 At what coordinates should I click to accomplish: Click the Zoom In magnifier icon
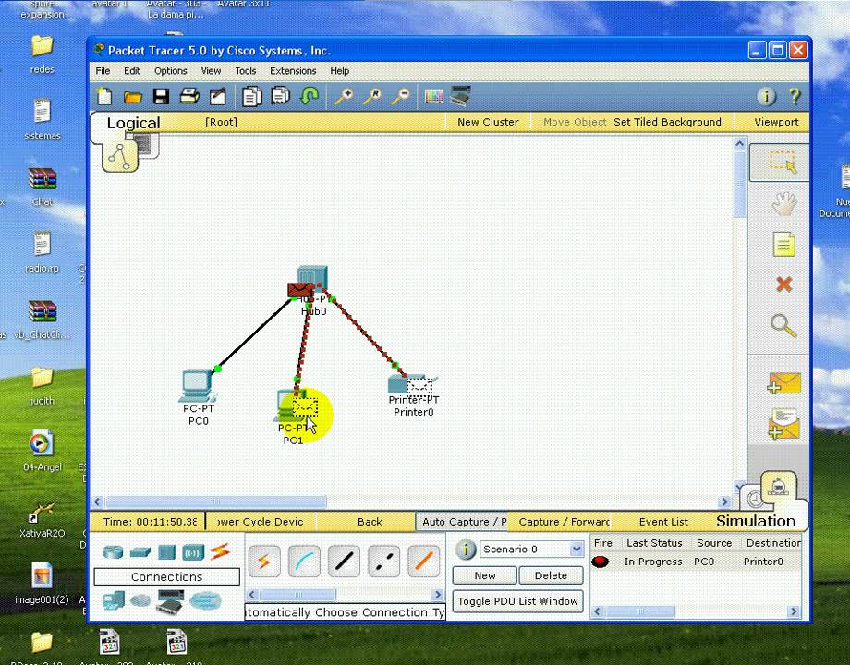(343, 96)
